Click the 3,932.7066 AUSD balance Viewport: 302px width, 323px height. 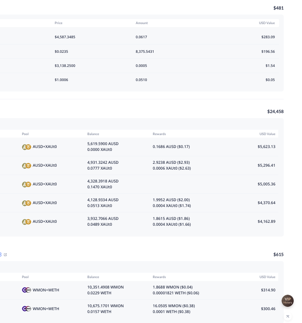click(103, 219)
